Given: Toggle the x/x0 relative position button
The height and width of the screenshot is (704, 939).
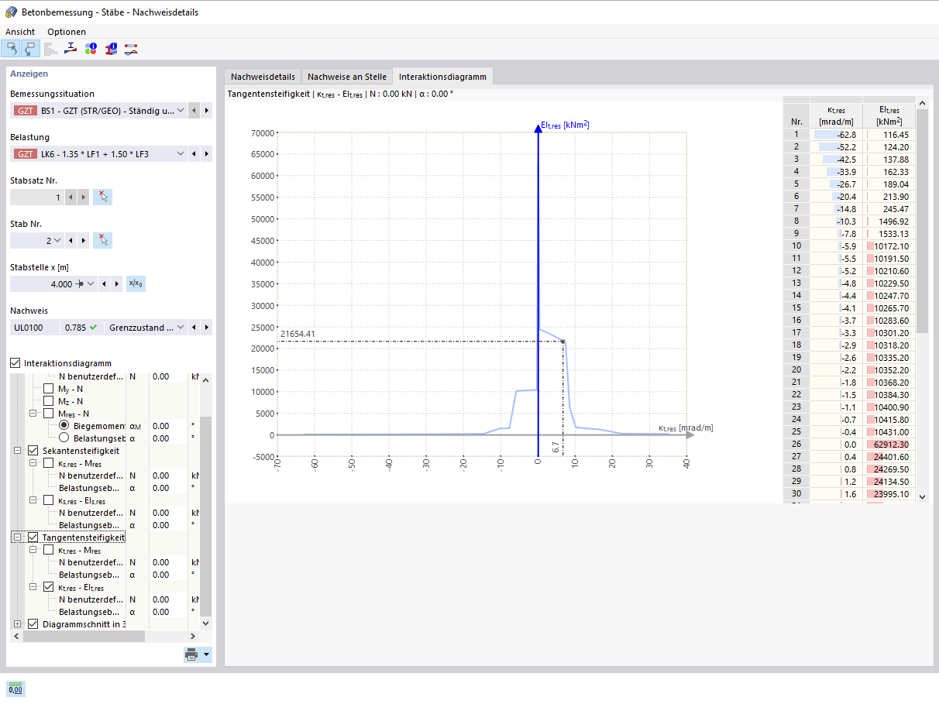Looking at the screenshot, I should [x=136, y=284].
